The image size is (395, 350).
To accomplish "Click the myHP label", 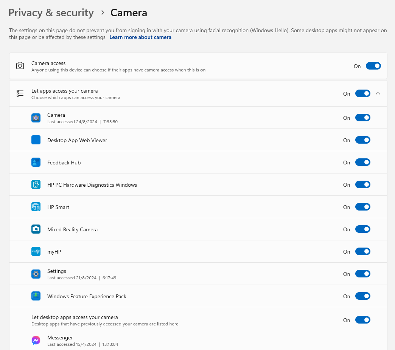I will pyautogui.click(x=54, y=252).
